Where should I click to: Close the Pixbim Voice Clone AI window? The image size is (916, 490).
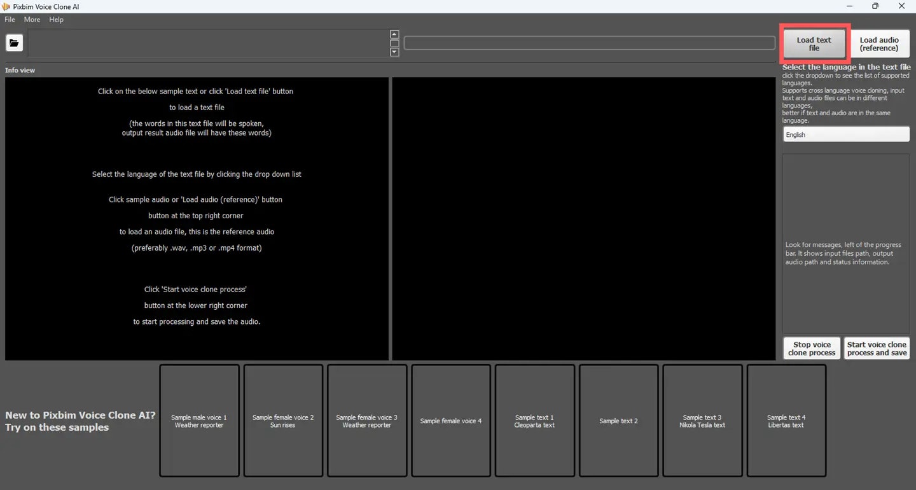pyautogui.click(x=902, y=6)
